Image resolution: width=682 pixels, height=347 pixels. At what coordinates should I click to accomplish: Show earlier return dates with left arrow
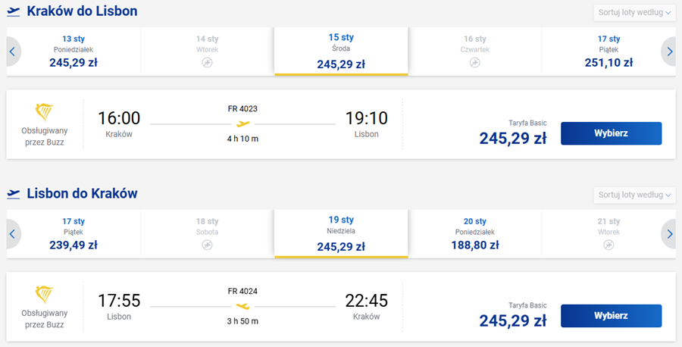click(x=13, y=234)
